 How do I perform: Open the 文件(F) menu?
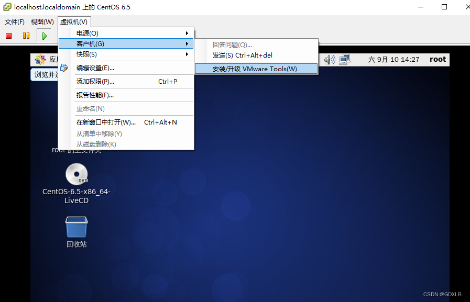click(14, 21)
